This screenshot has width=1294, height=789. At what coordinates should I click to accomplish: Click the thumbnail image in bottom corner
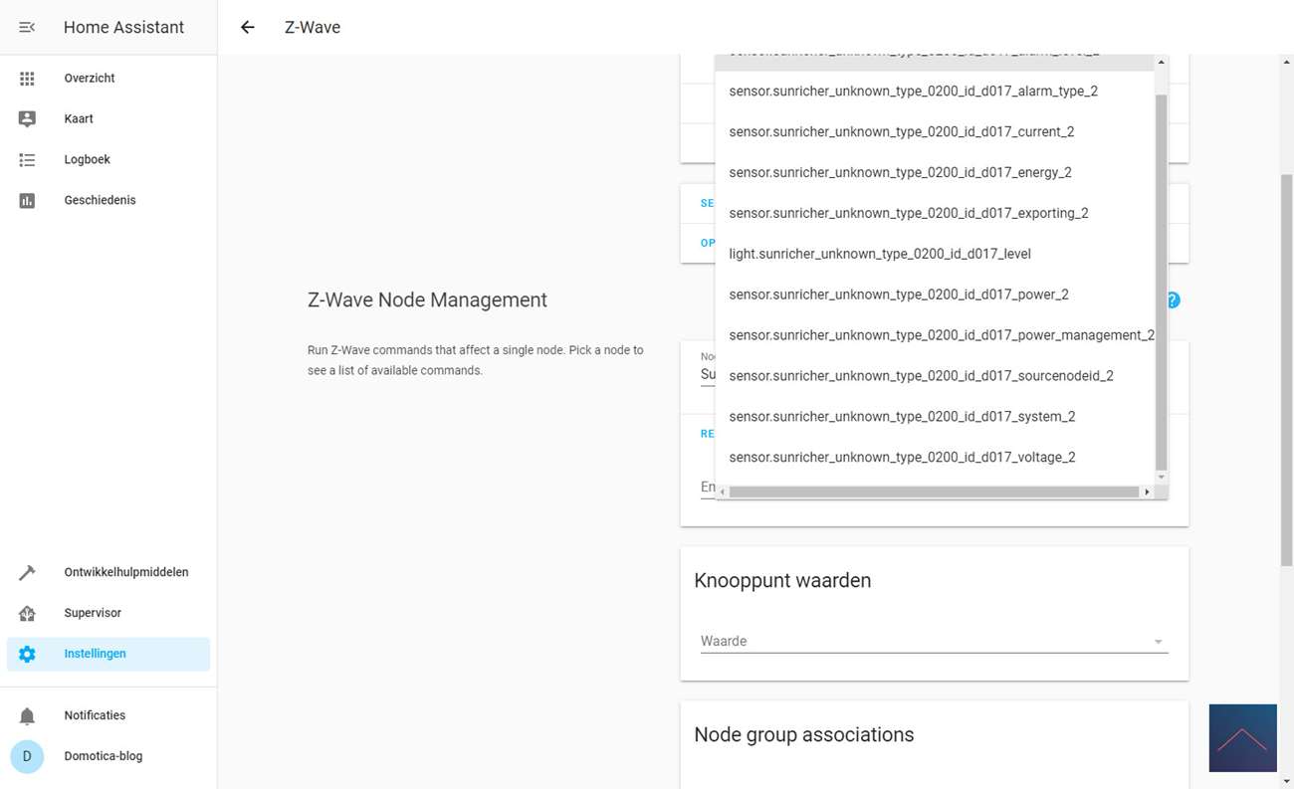tap(1242, 737)
